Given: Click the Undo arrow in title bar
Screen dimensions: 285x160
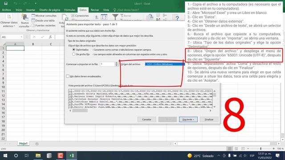Looking at the screenshot, I should point(16,4).
